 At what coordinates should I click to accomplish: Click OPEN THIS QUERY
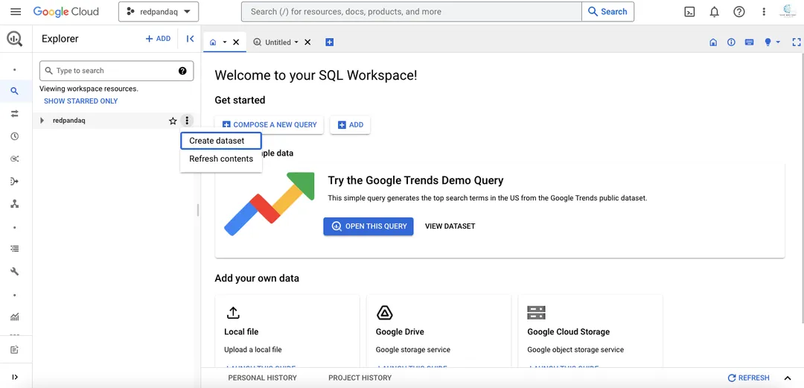tap(368, 226)
